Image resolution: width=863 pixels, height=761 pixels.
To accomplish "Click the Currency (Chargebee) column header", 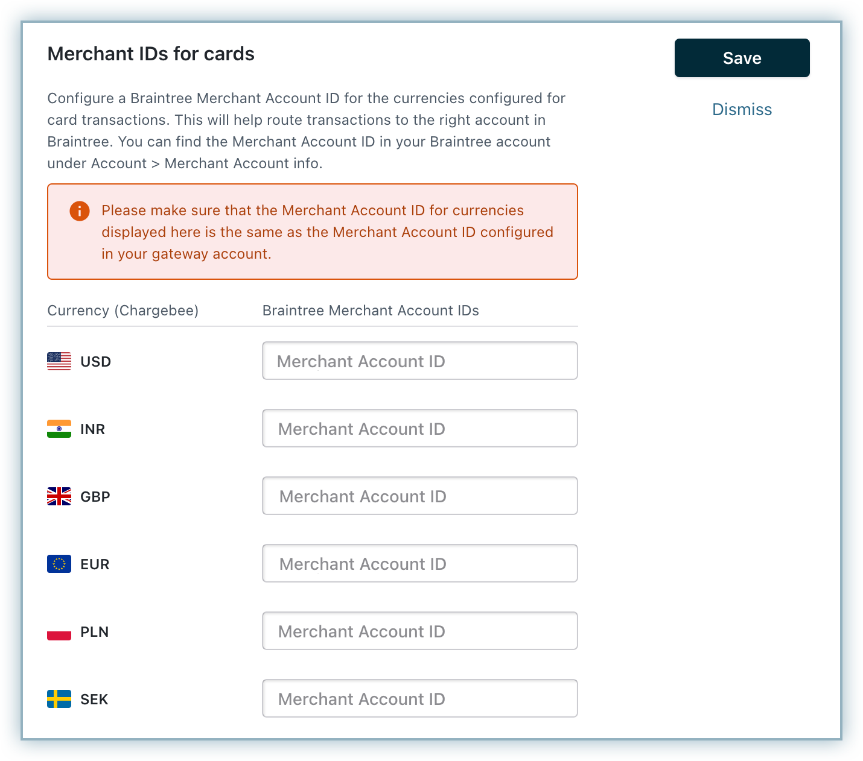I will 123,311.
